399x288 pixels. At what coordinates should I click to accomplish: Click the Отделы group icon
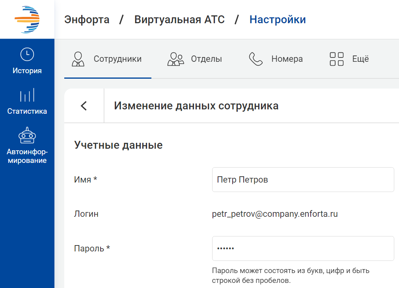click(175, 59)
